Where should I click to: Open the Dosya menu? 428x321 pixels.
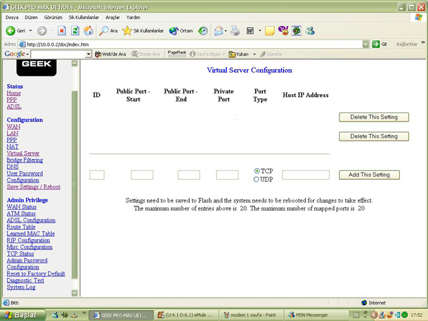[x=12, y=17]
